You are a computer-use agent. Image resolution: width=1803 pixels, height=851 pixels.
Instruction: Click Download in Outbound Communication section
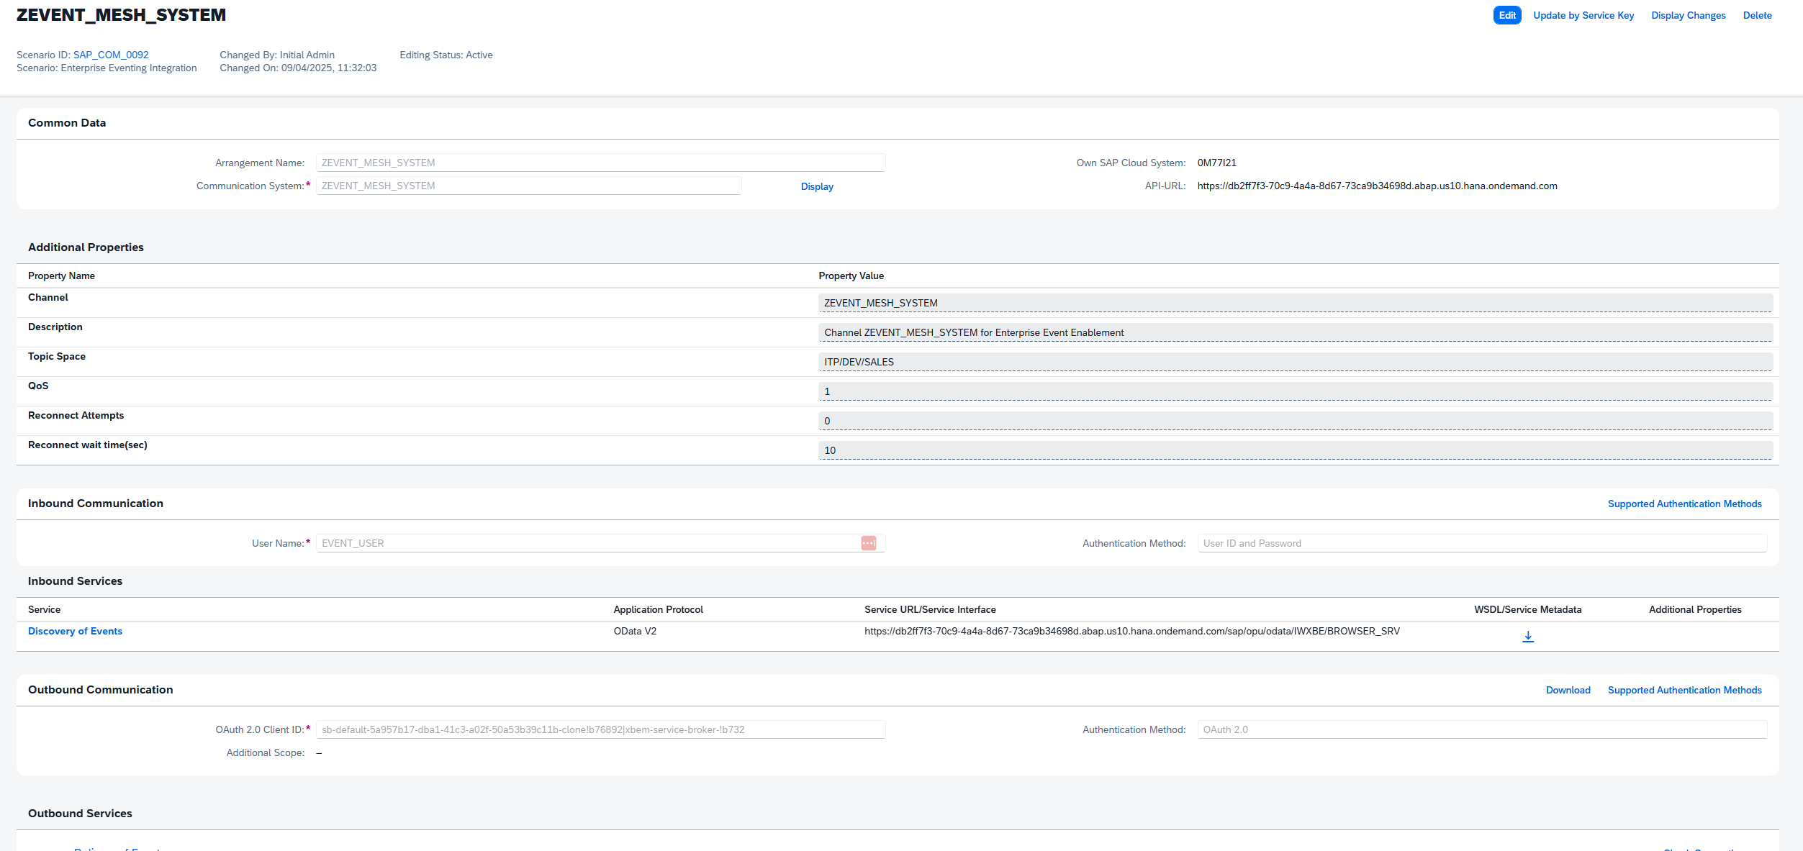pos(1568,690)
